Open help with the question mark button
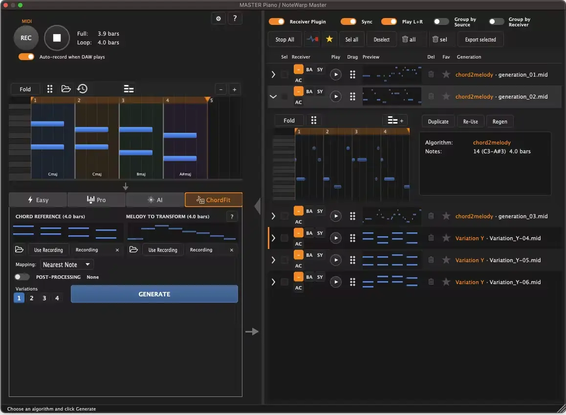 click(235, 19)
